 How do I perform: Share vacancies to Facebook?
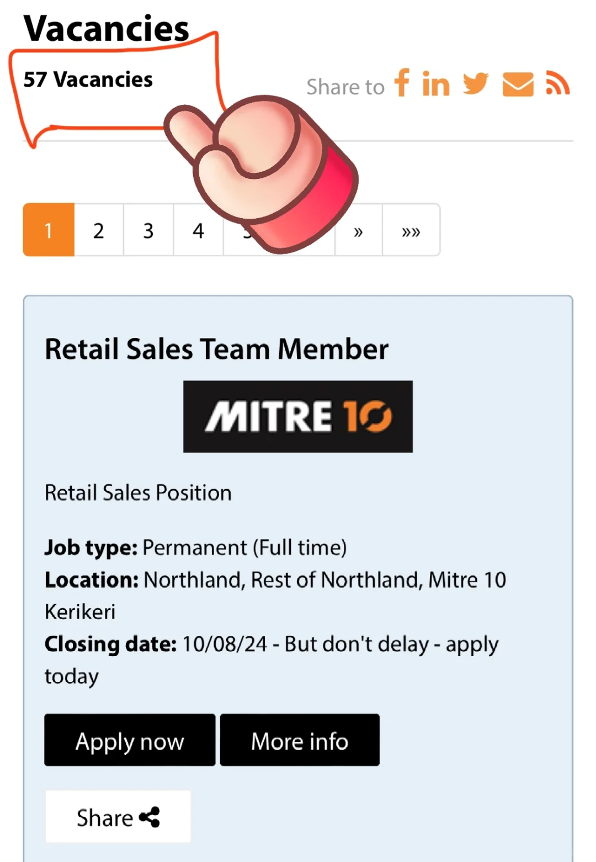click(402, 83)
